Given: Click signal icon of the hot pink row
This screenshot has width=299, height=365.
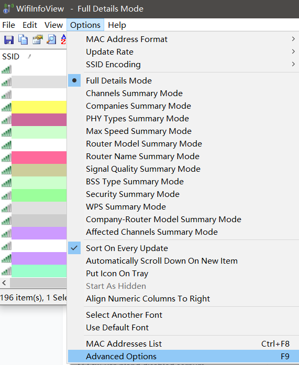Looking at the screenshot, I should coord(6,158).
